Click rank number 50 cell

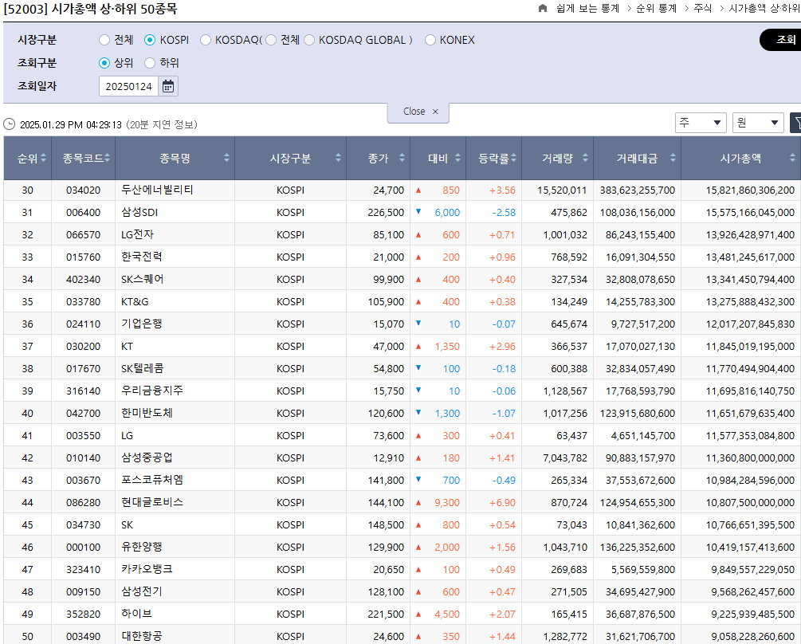coord(28,636)
